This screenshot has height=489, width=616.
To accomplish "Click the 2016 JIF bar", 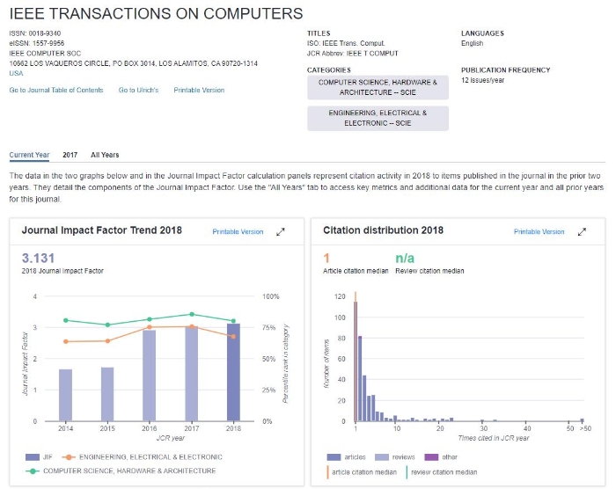I will (150, 376).
